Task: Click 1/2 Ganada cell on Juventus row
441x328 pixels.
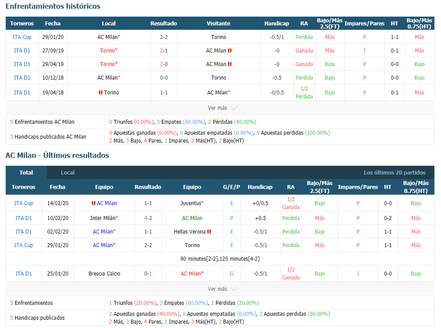Action: click(291, 203)
